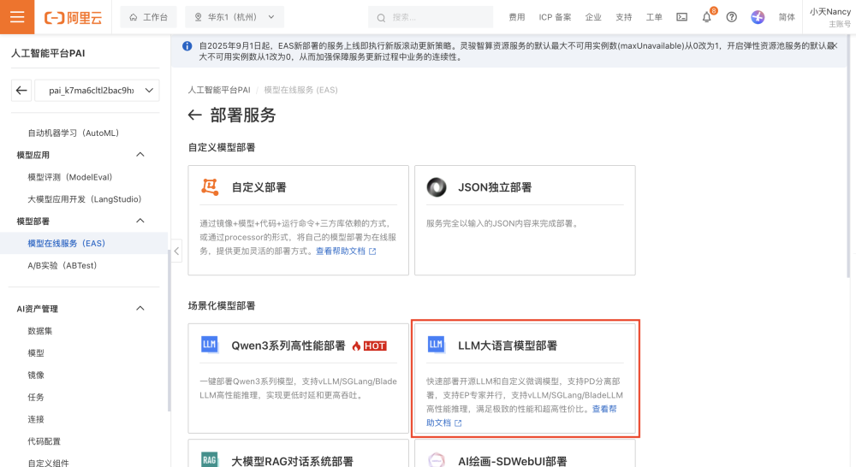Open 查看帮助文档 link in 自定义部署 card
The width and height of the screenshot is (856, 467).
pyautogui.click(x=346, y=251)
